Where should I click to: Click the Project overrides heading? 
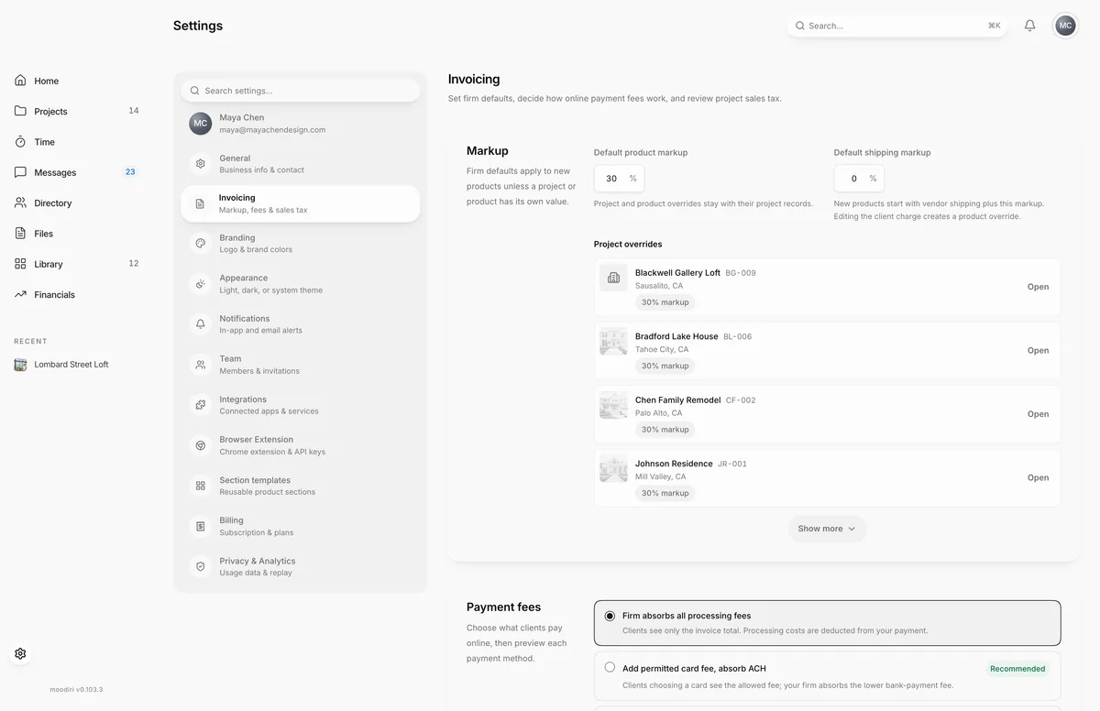point(628,245)
